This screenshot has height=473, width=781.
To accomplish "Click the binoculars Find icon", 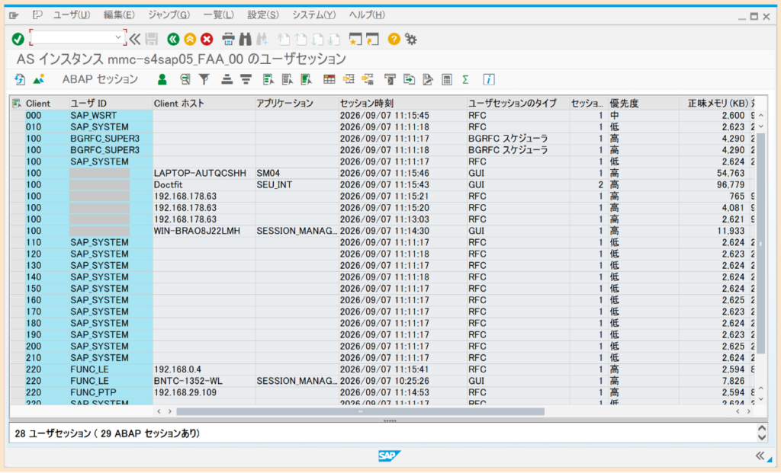I will (245, 39).
